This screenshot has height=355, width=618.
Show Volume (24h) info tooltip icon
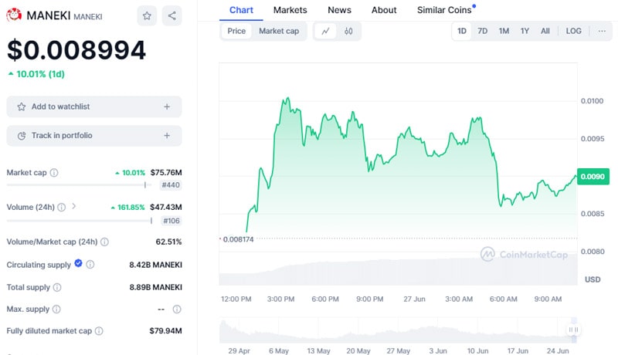[x=62, y=207]
